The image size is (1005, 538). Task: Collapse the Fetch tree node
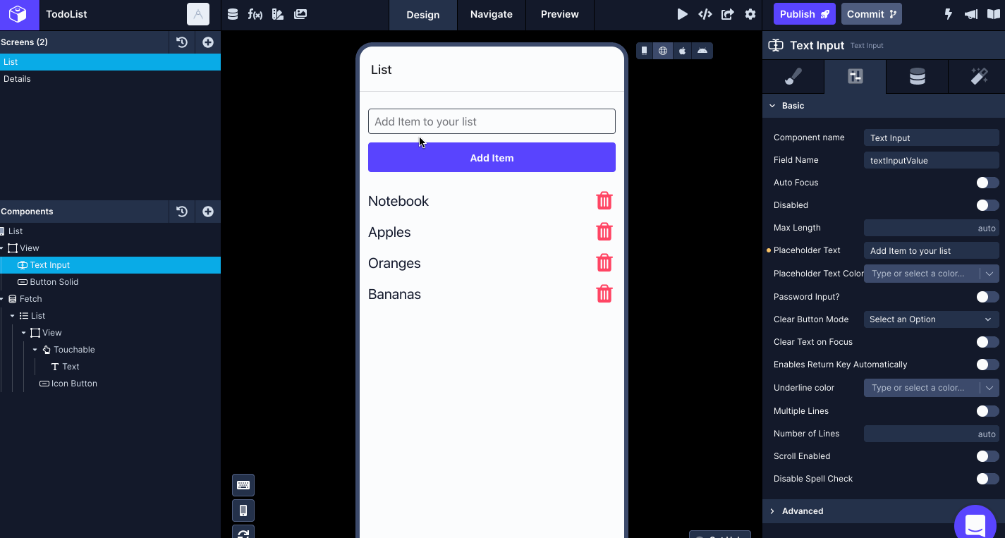point(2,299)
